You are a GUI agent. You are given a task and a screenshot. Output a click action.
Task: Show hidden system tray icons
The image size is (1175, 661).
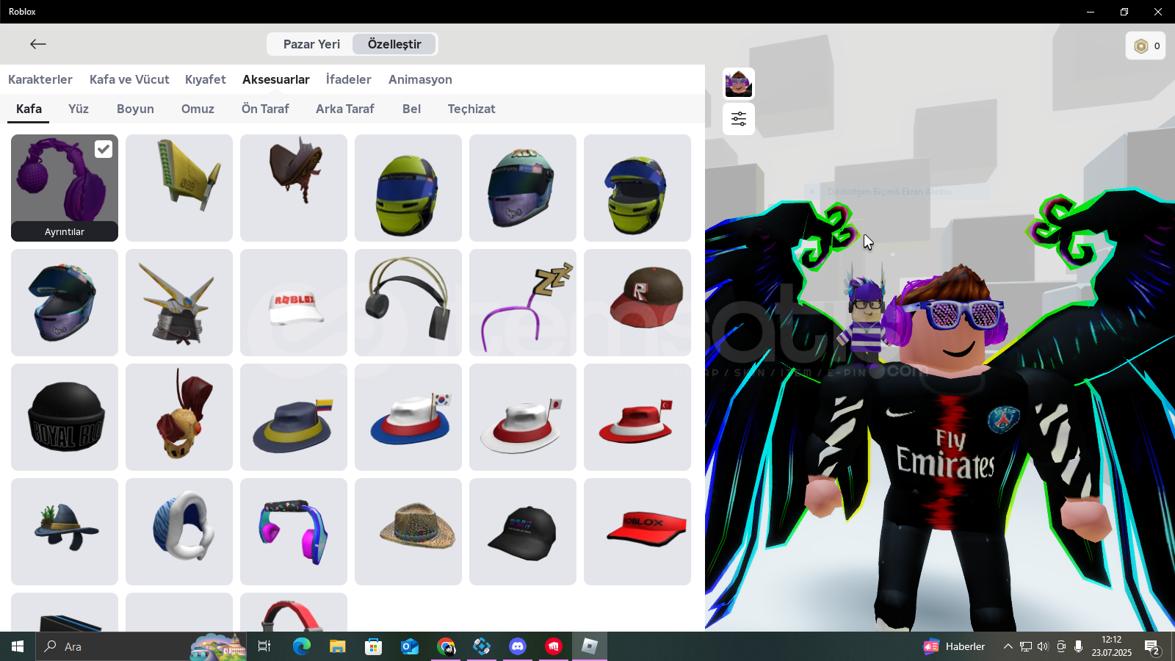pyautogui.click(x=1008, y=646)
